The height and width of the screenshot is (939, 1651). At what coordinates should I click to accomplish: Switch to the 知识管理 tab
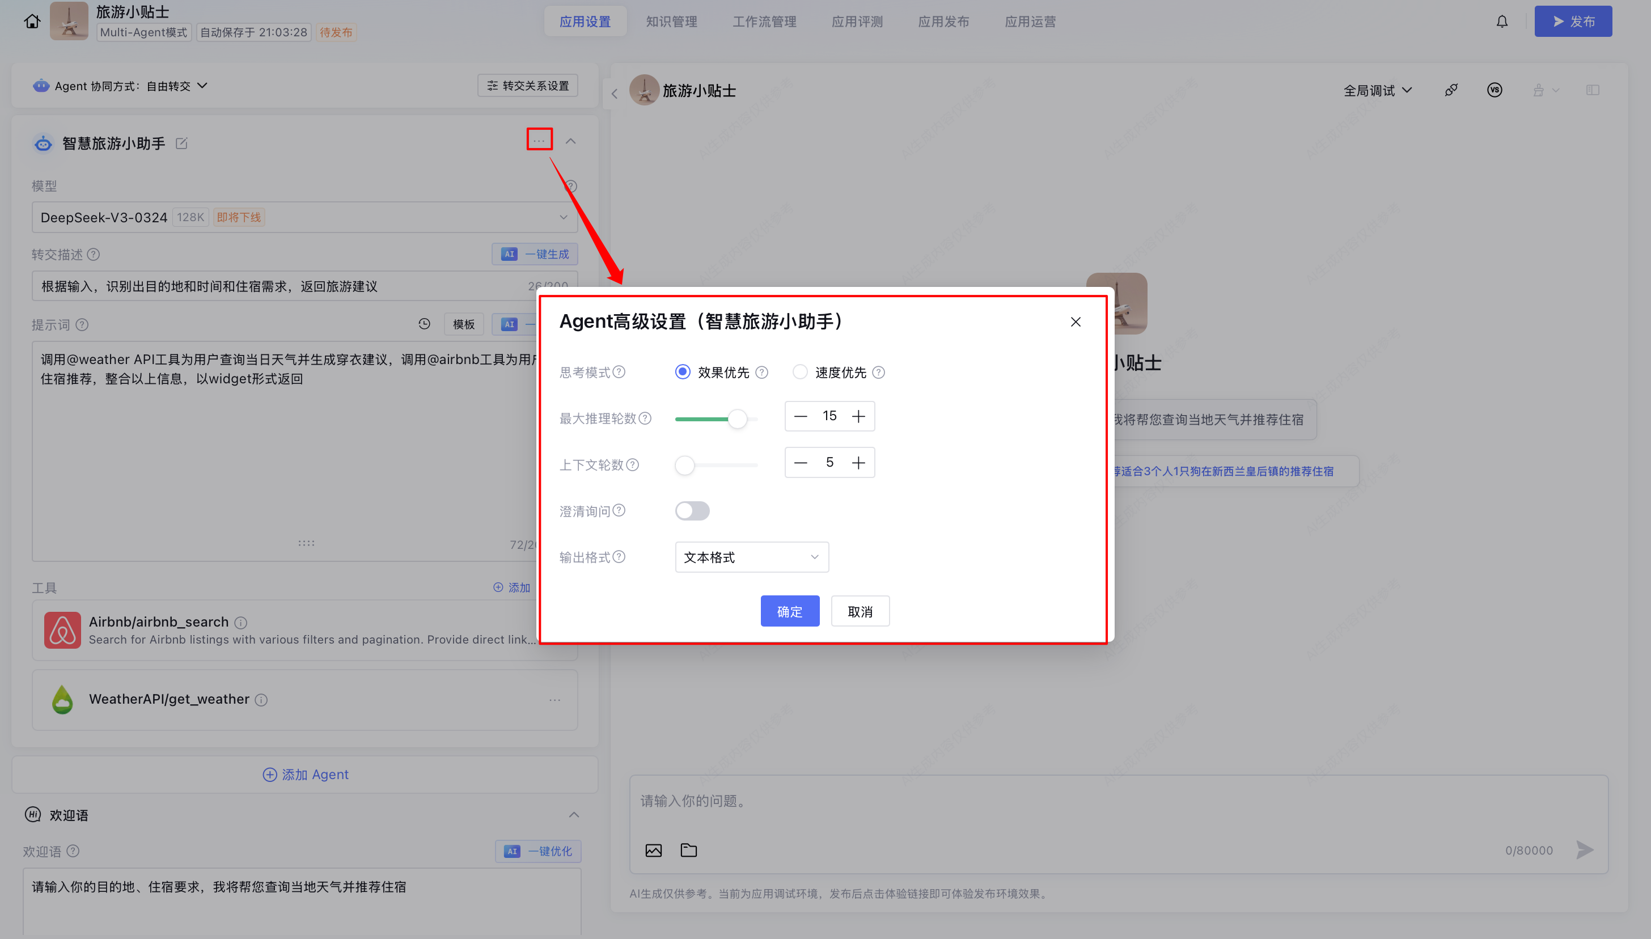click(671, 22)
